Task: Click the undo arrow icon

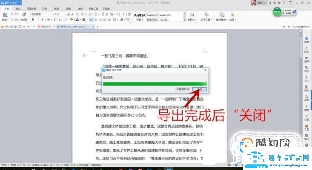Action: coord(24,27)
